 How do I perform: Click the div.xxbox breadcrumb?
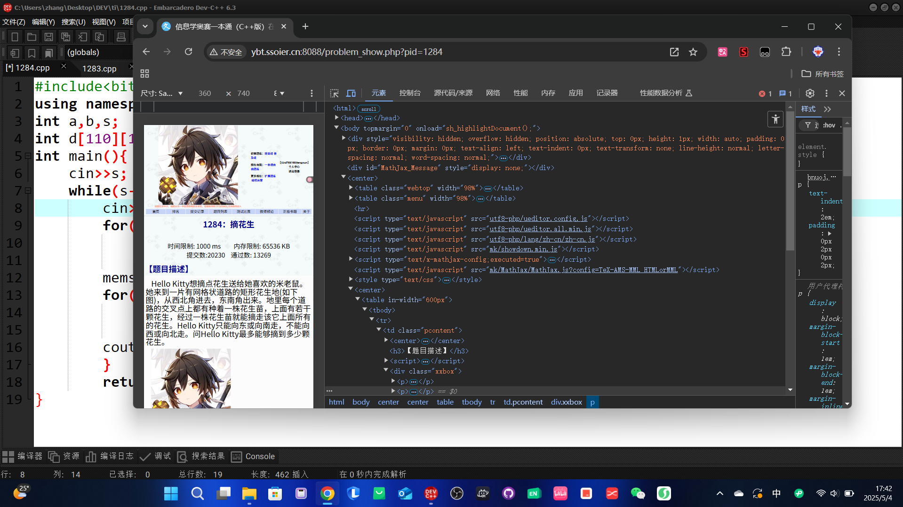click(x=567, y=402)
